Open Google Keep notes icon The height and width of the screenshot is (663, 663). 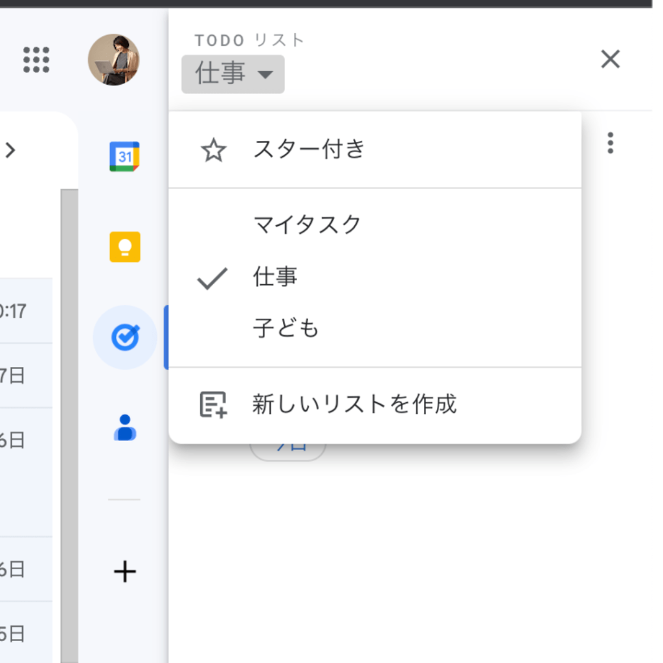124,247
